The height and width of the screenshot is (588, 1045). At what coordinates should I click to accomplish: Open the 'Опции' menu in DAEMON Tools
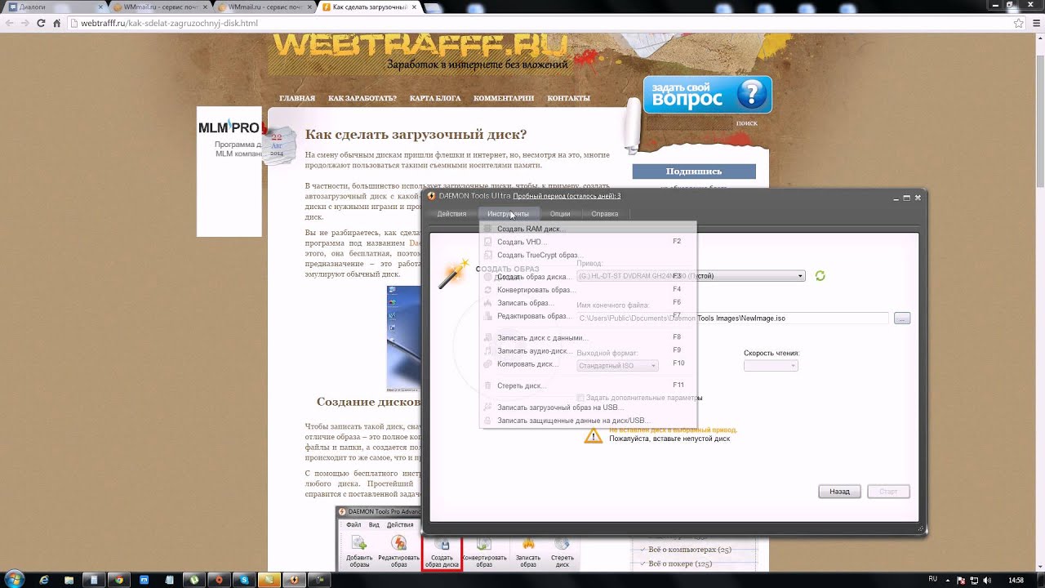pyautogui.click(x=560, y=214)
